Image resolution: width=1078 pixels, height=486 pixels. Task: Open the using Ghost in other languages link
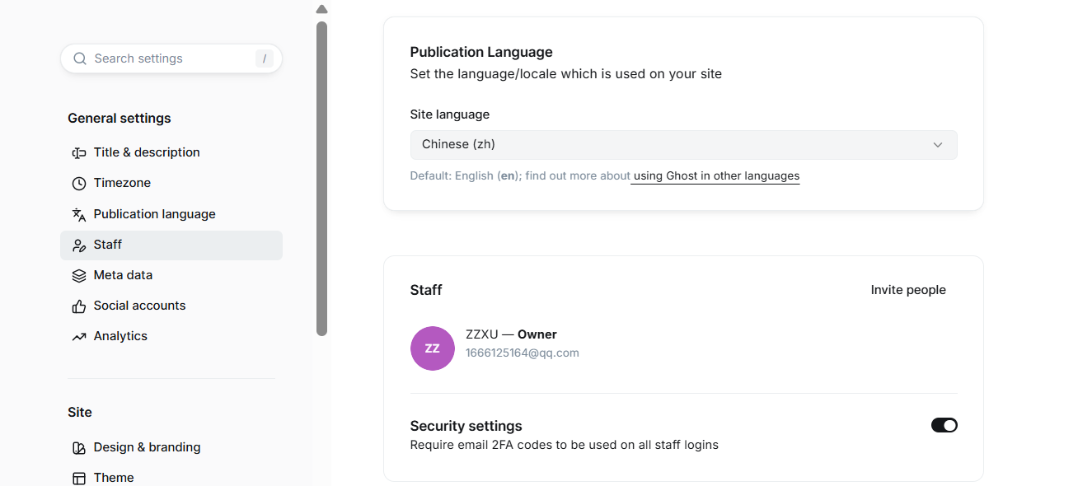(716, 175)
